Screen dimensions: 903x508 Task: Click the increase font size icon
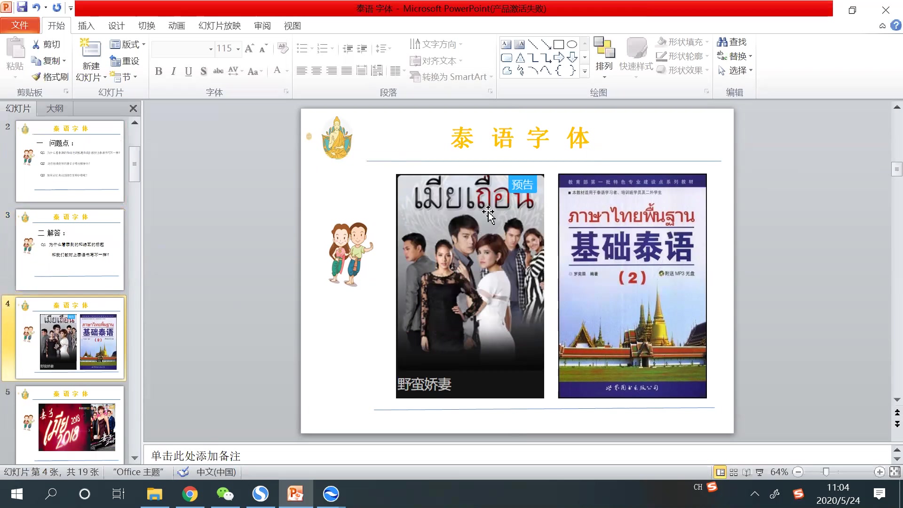tap(249, 48)
